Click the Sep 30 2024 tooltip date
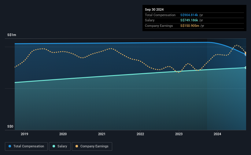This screenshot has height=155, width=251. tap(154, 9)
